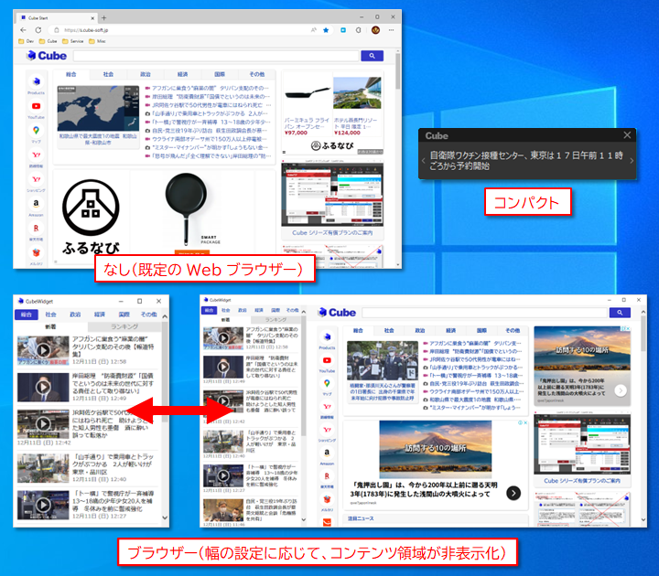Open the Dev bookmarks folder
Screen dimensions: 659x576
tap(26, 41)
